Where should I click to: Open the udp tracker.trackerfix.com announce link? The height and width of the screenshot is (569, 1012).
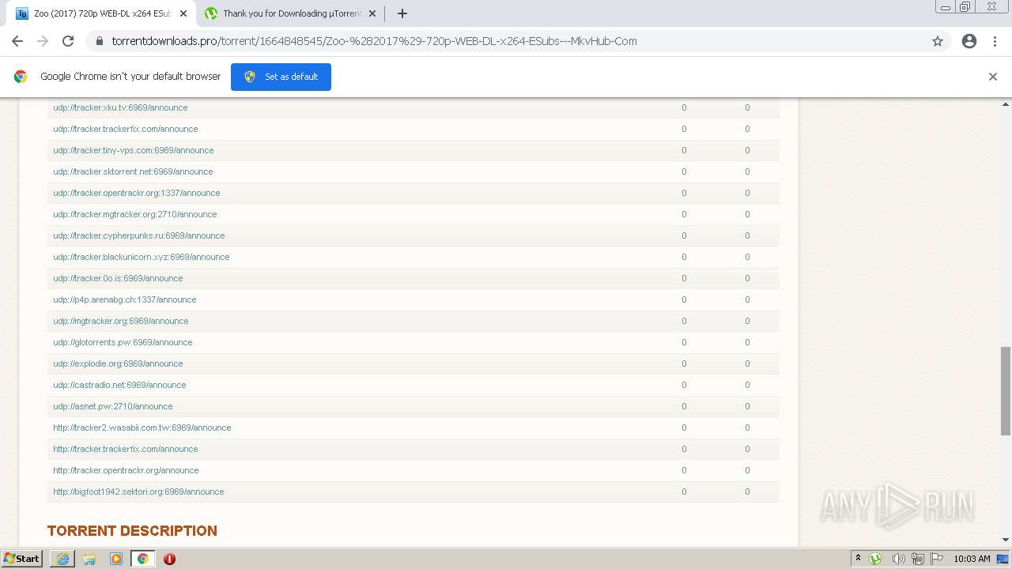click(126, 129)
